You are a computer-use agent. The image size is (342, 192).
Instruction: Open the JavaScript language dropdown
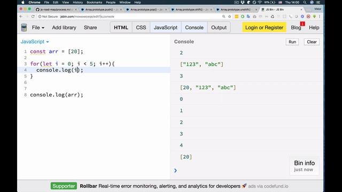[35, 42]
